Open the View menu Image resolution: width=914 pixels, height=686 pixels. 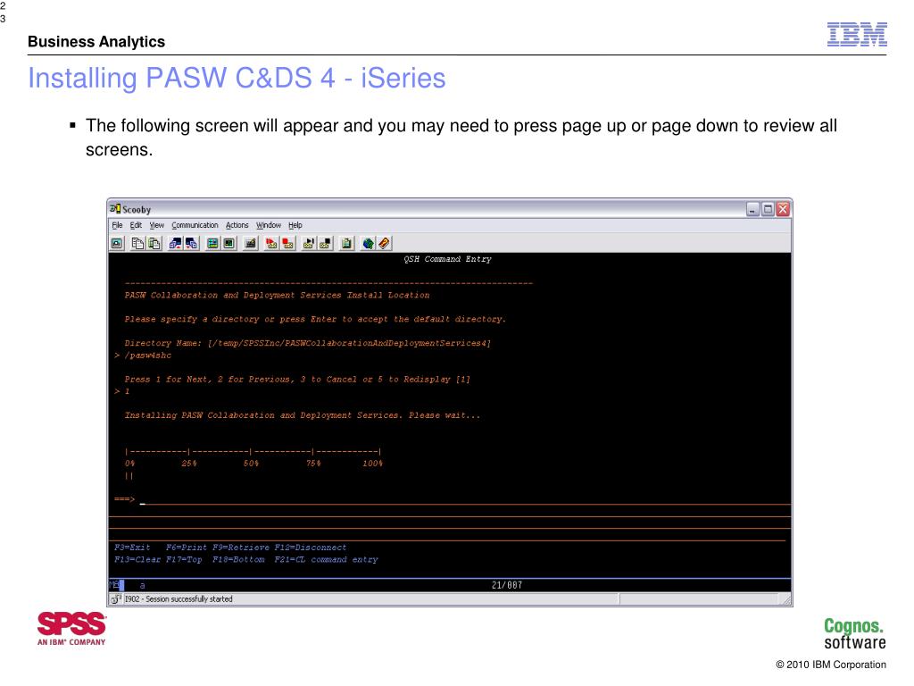point(157,225)
